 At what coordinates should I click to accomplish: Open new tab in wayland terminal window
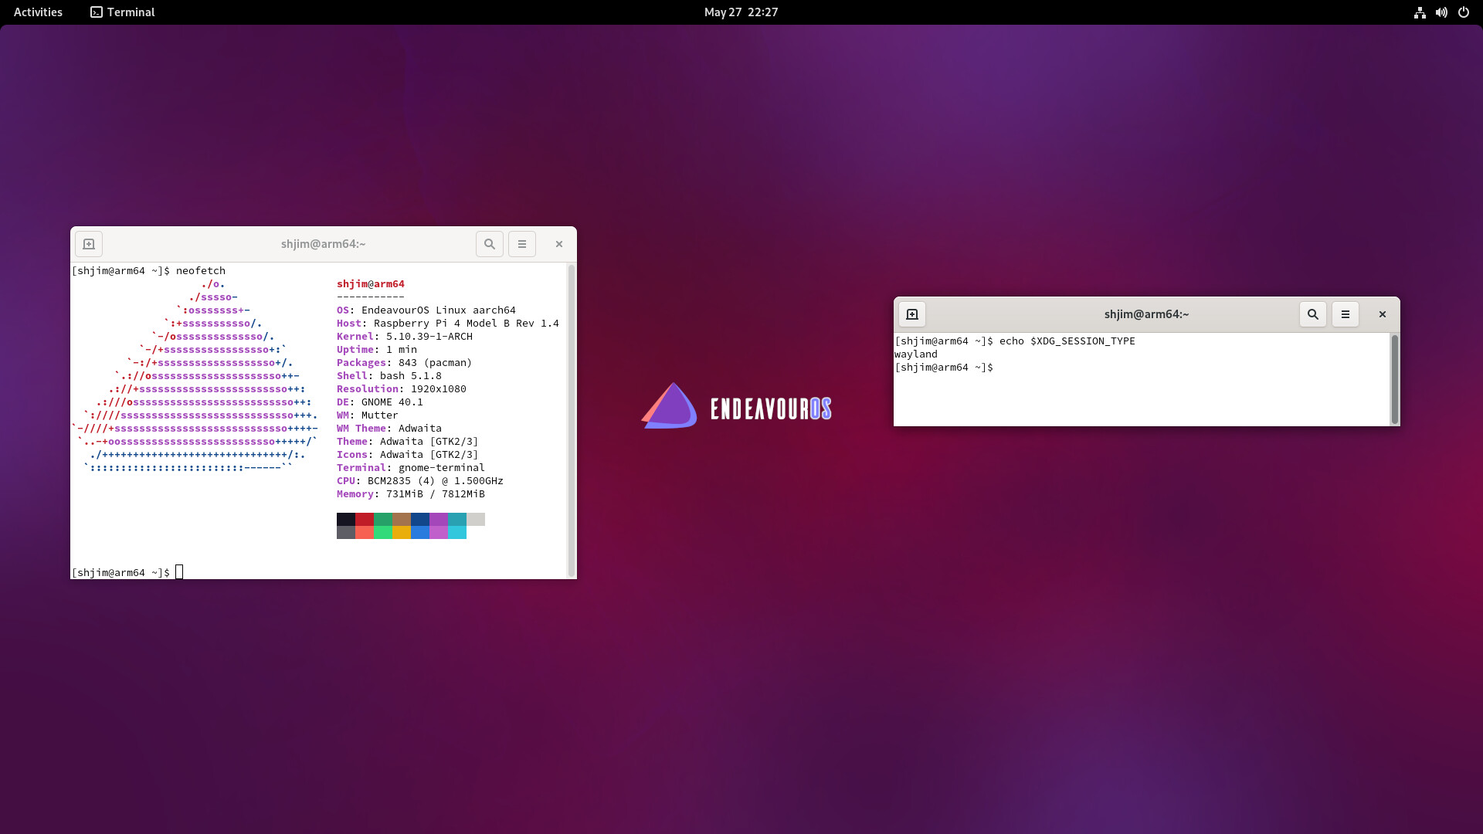coord(912,314)
